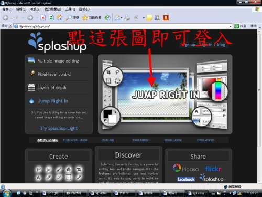
Task: Click the Pixel-level control text
Action: click(54, 74)
